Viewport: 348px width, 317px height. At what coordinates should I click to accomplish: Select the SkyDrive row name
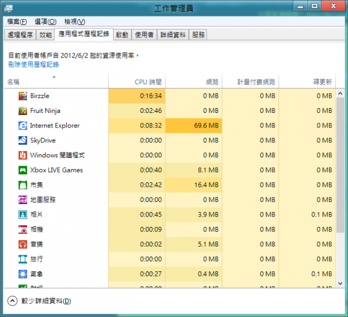(x=43, y=141)
